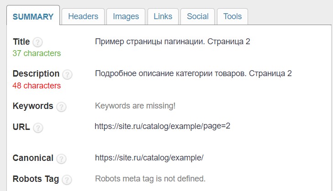This screenshot has width=333, height=191.
Task: Click the 'URL' field label
Action: pos(21,127)
